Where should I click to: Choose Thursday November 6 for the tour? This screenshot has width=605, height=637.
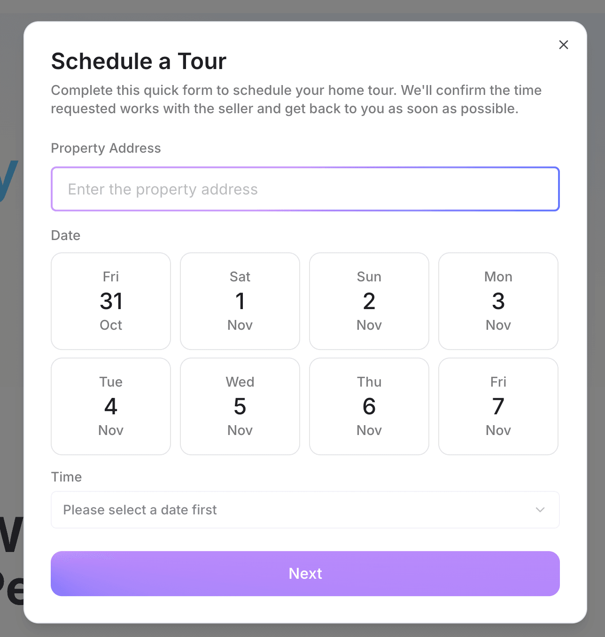(369, 406)
